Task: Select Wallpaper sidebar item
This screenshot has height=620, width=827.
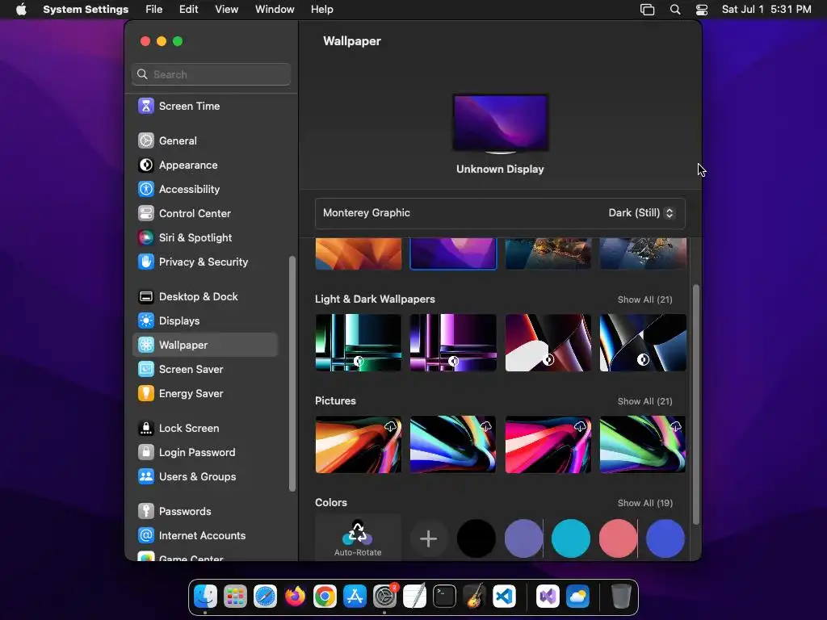Action: pyautogui.click(x=204, y=345)
